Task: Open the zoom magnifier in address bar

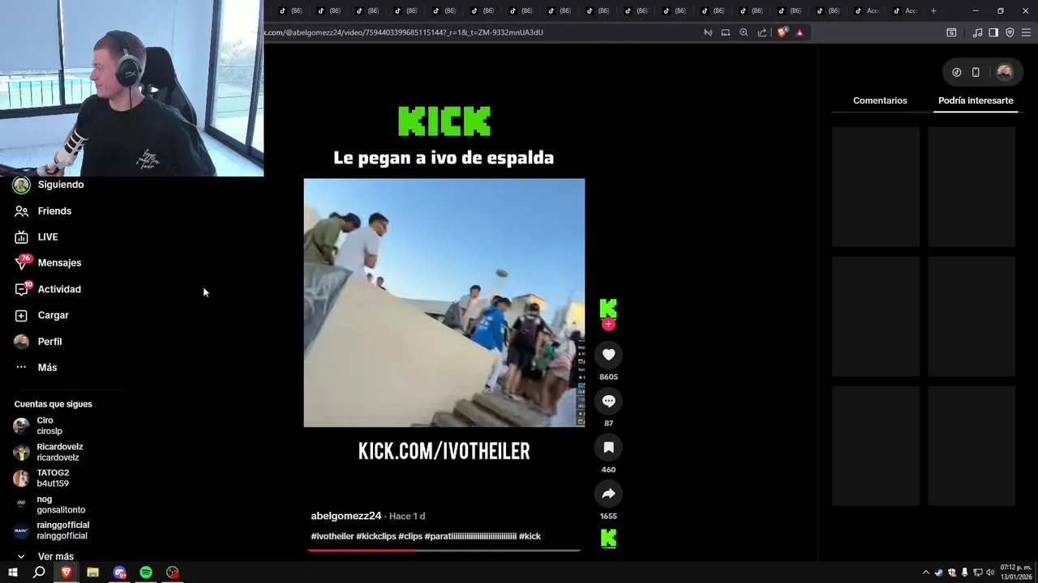Action: [744, 32]
